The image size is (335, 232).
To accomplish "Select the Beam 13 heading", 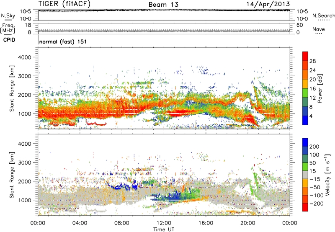I will (x=163, y=5).
